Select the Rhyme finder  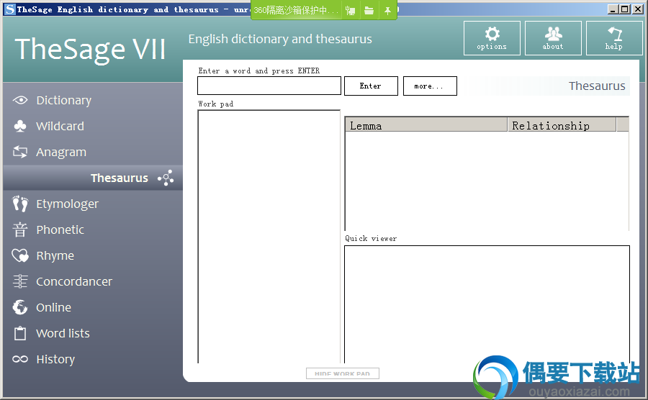click(x=55, y=256)
